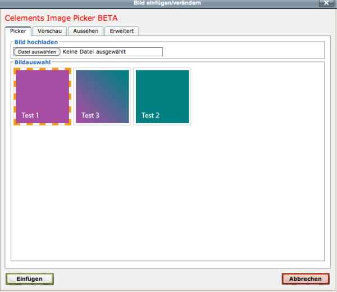Screen dimensions: 337x292
Task: Switch to the Picker tab
Action: (x=17, y=31)
